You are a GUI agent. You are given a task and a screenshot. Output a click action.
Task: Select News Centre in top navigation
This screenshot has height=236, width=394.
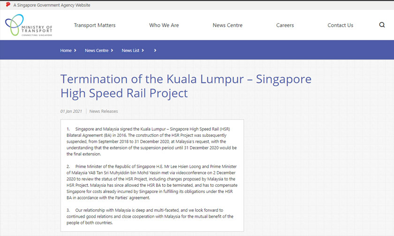[x=227, y=25]
